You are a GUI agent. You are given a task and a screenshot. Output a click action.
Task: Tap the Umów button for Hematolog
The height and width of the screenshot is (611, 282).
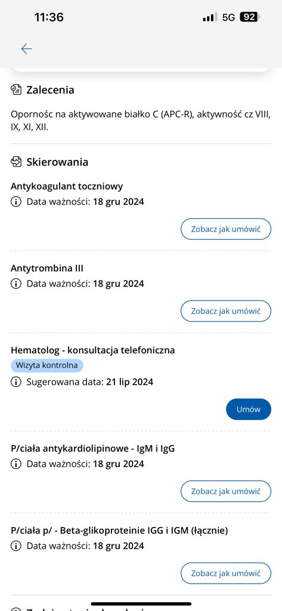249,409
